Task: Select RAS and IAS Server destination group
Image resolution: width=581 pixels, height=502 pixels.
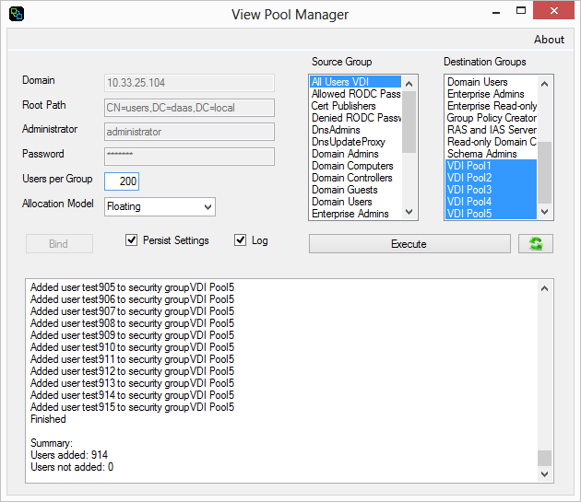Action: click(491, 130)
